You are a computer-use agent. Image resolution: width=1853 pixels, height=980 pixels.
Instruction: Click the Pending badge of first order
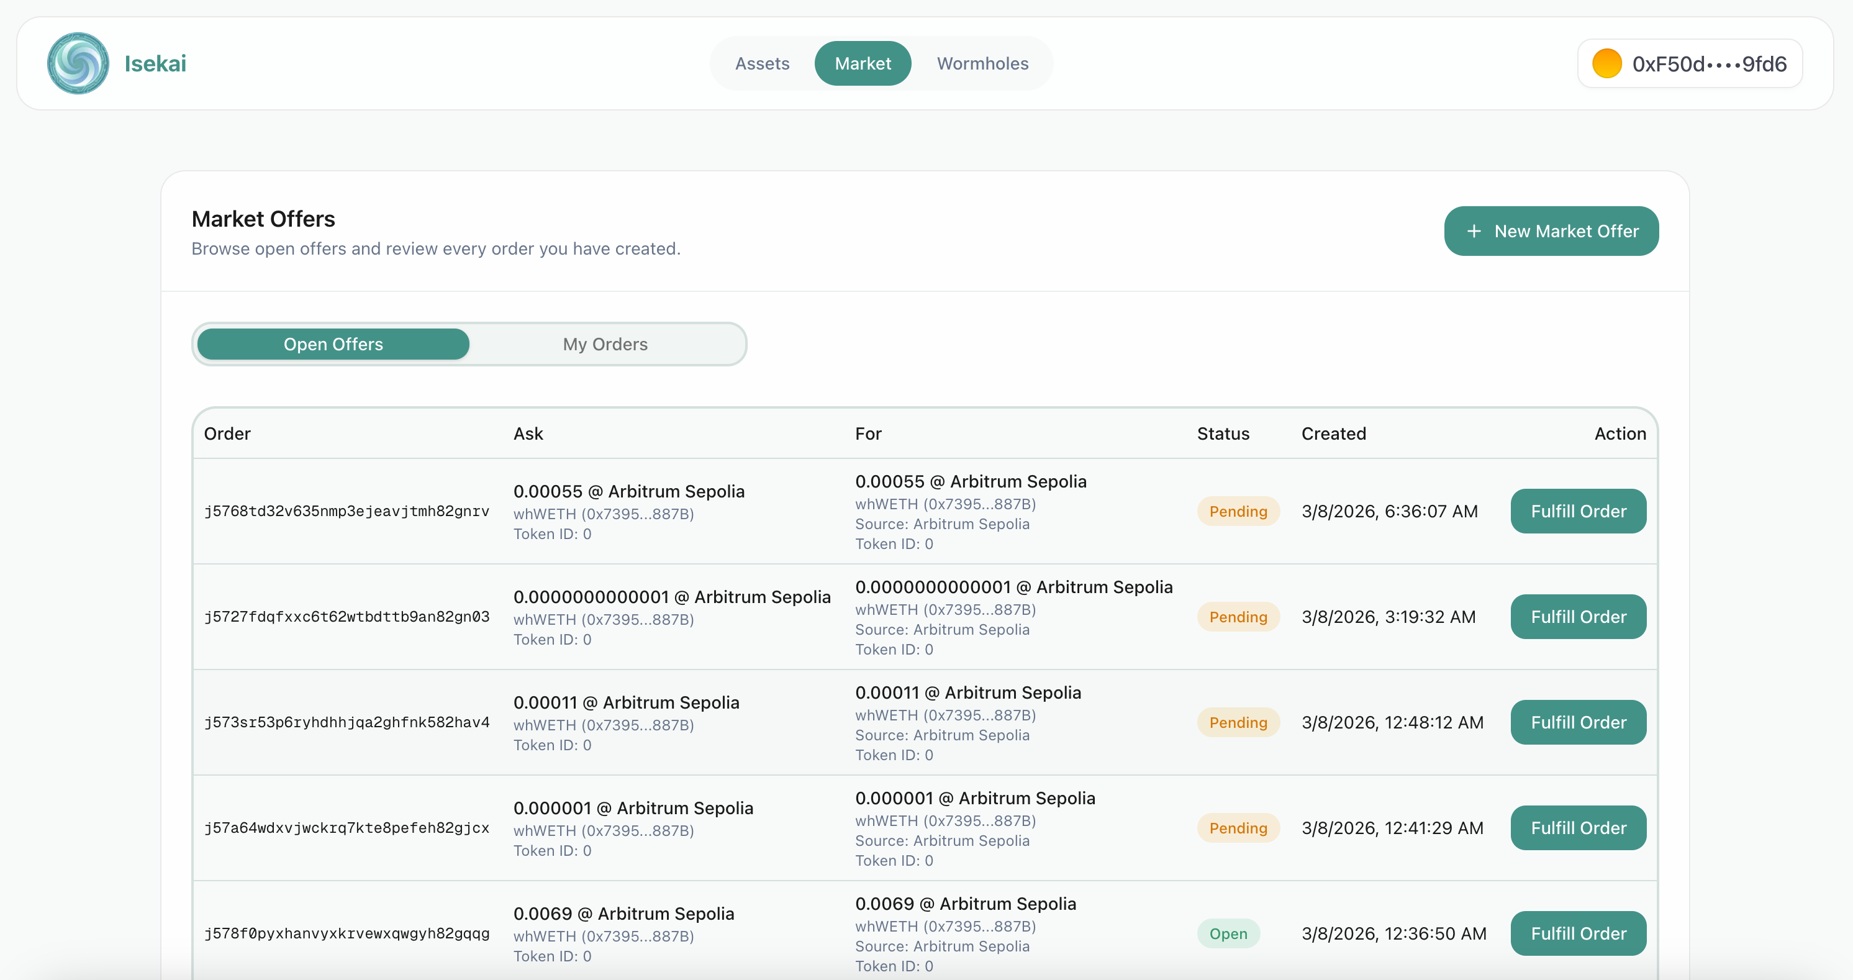[x=1237, y=511]
